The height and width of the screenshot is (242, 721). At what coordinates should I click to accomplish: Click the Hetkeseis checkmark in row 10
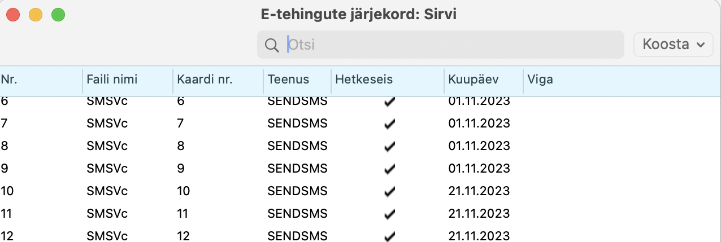pos(389,191)
